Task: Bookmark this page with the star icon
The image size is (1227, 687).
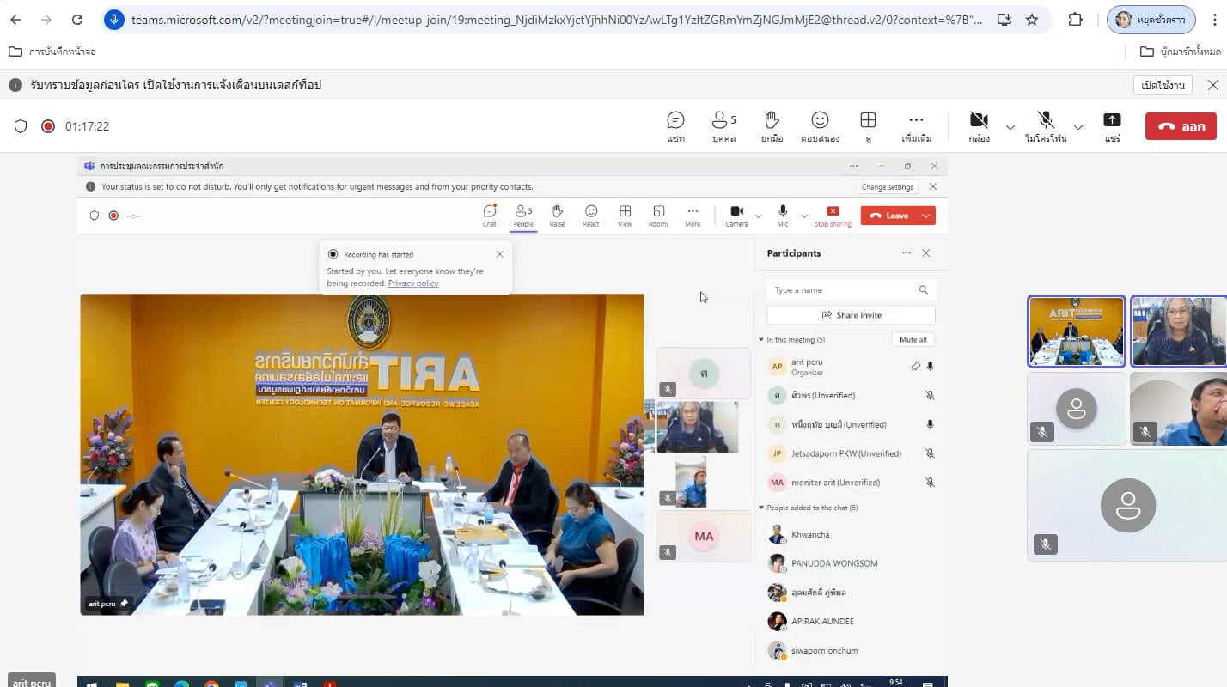Action: (x=1032, y=20)
